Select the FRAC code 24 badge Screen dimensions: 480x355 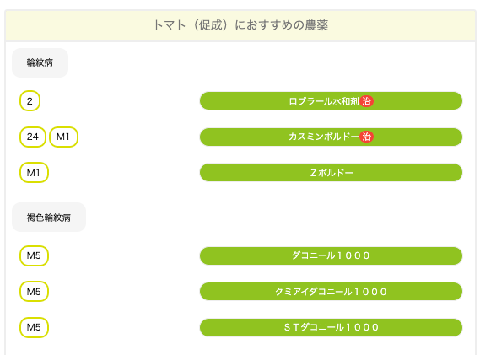[x=33, y=137]
